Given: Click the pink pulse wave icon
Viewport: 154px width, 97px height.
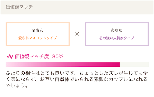Looking at the screenshot, I should point(10,56).
